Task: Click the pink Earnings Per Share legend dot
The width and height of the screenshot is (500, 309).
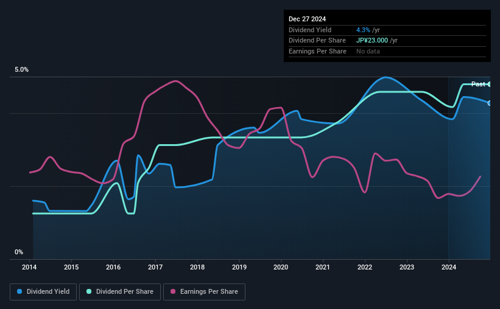Action: [x=173, y=291]
